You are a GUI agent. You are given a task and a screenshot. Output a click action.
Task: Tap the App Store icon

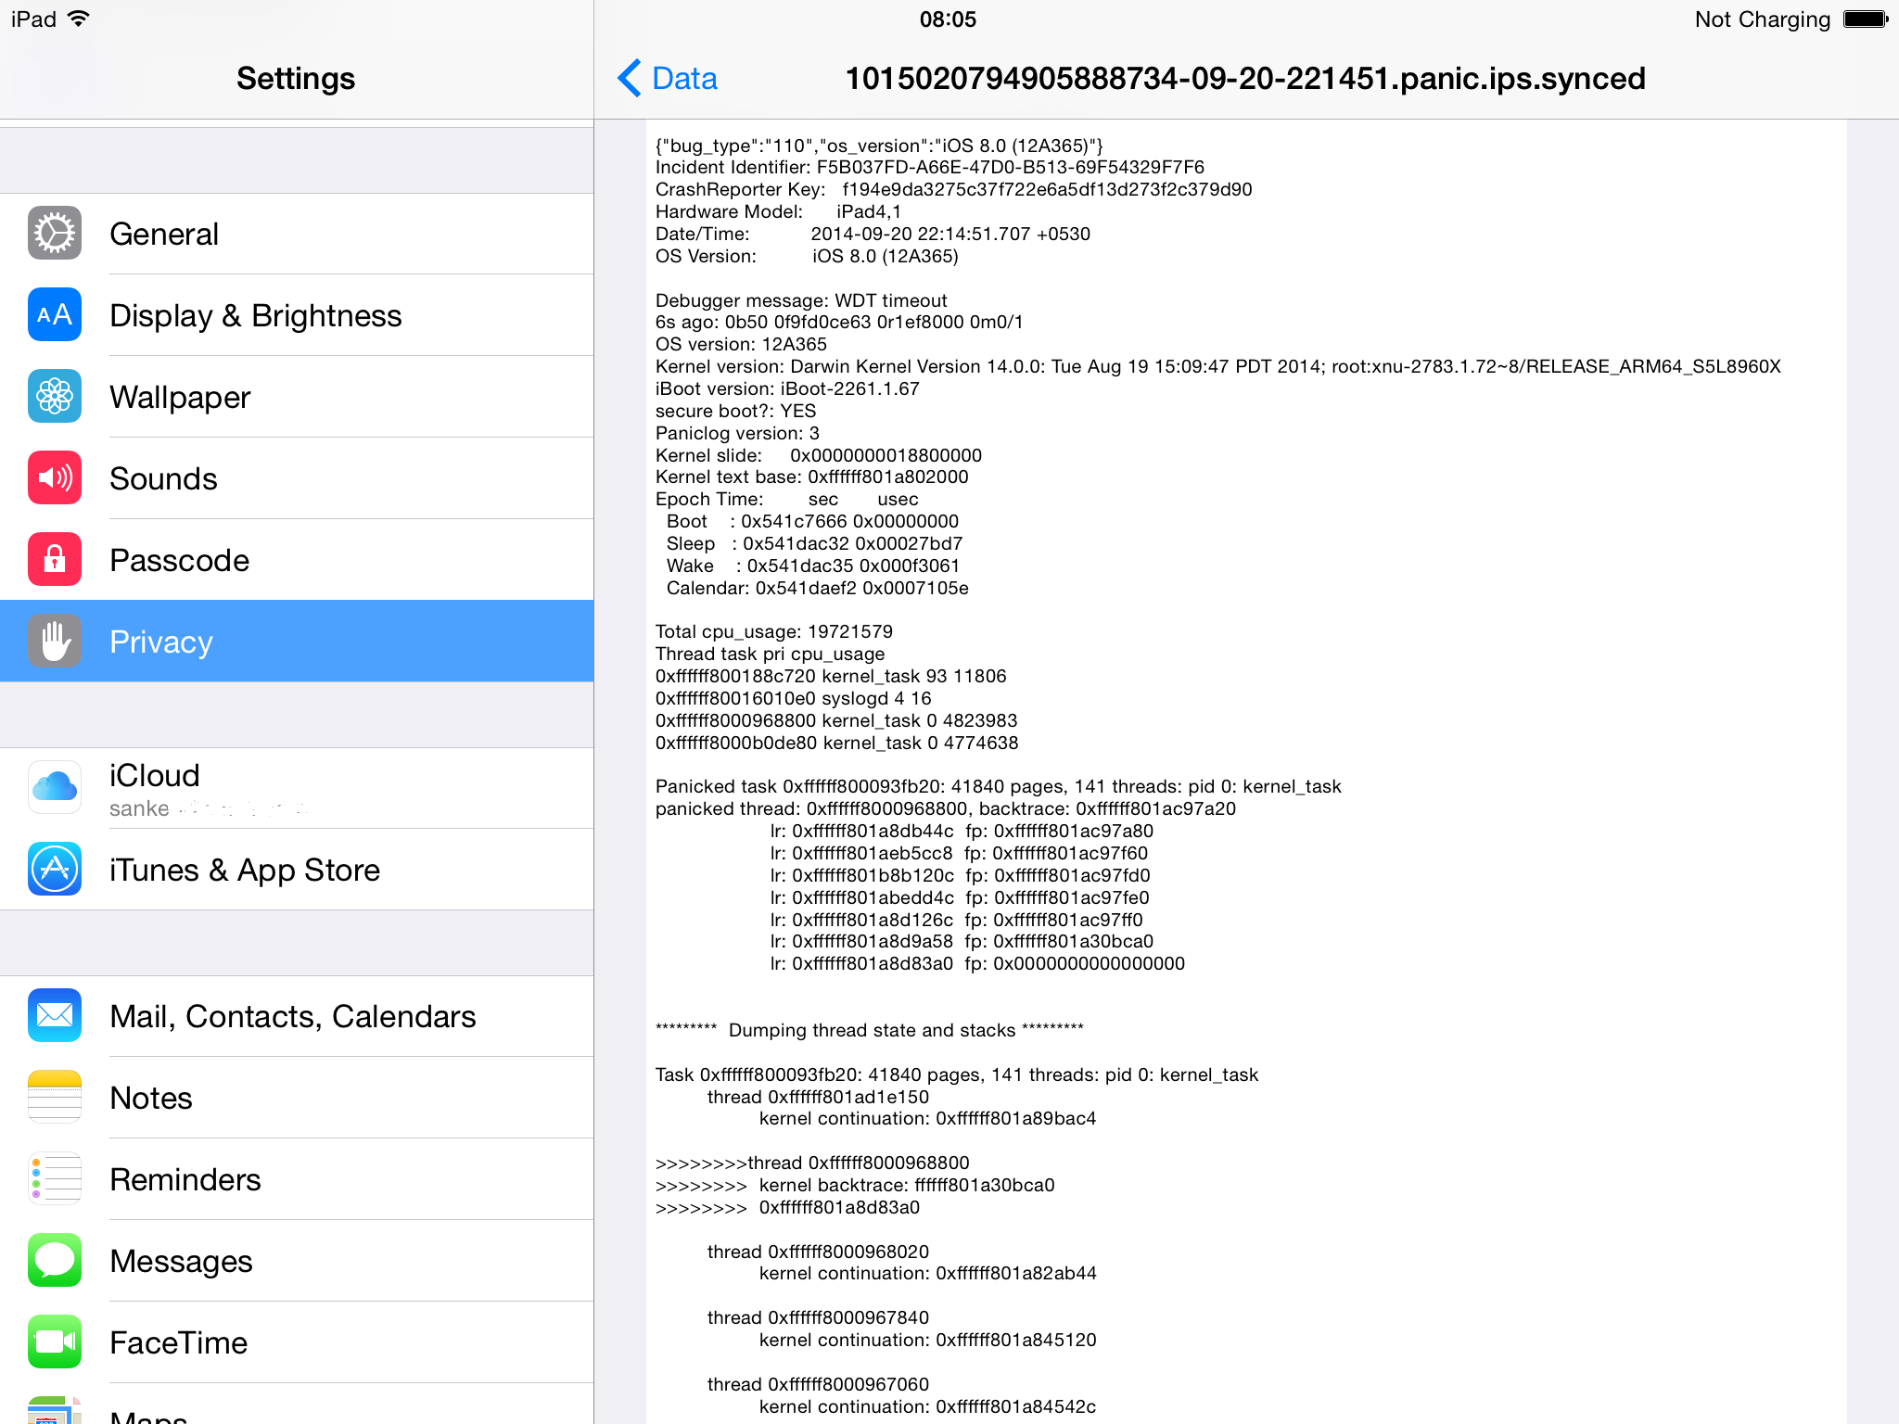tap(55, 870)
